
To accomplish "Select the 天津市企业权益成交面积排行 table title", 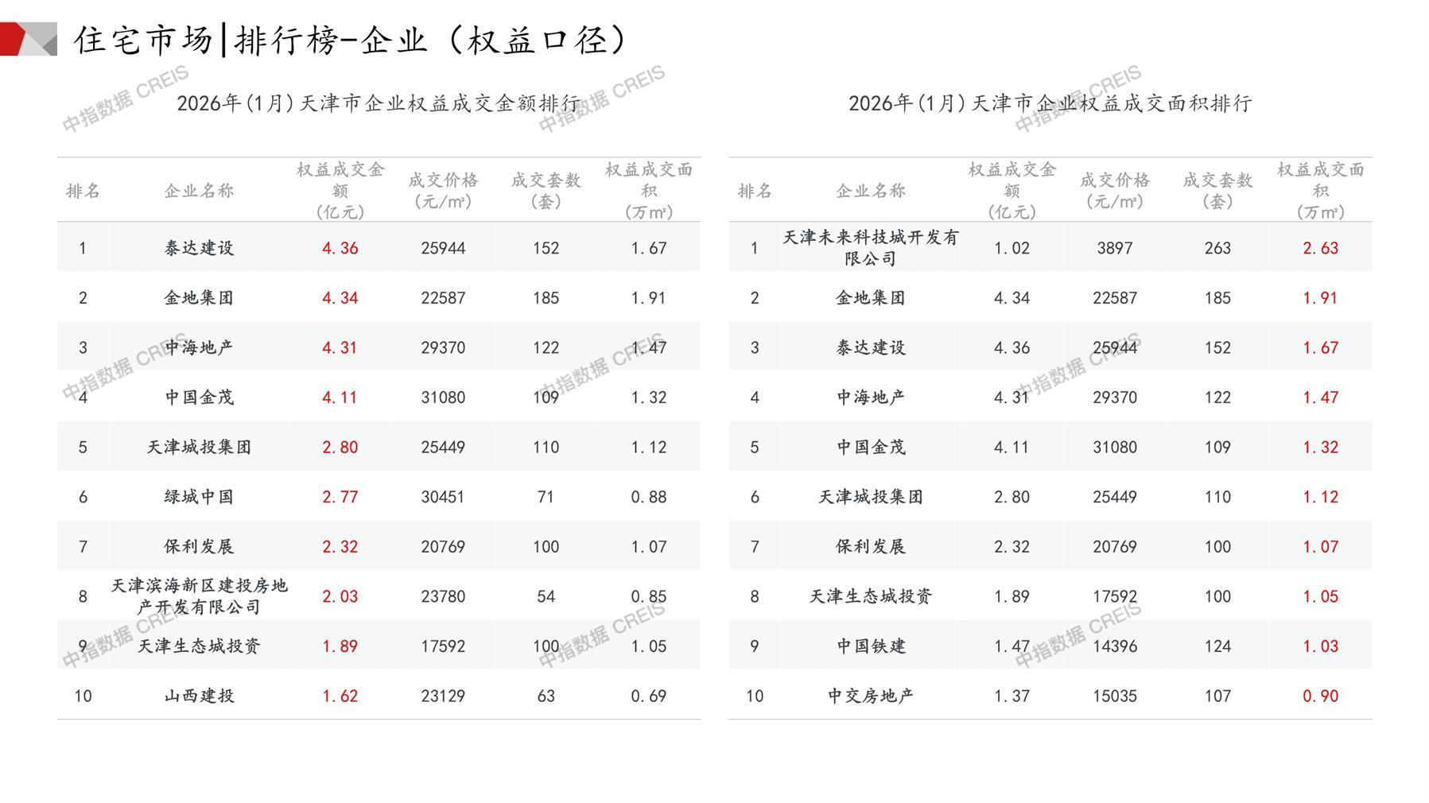I will tap(1050, 103).
